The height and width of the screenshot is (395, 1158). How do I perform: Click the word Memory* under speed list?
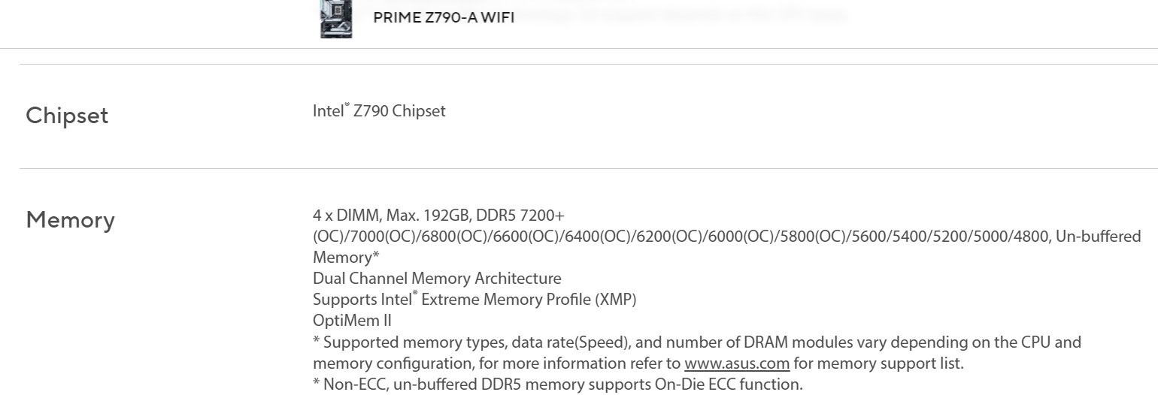[346, 258]
